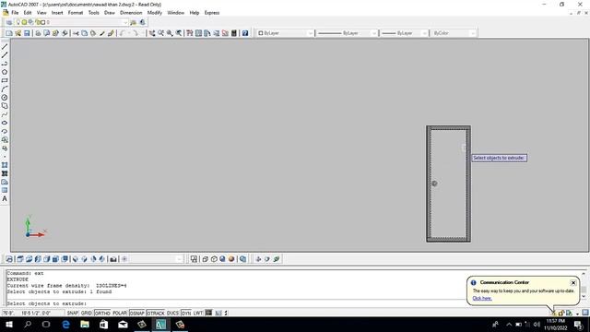The width and height of the screenshot is (590, 332).
Task: Toggle OSNAP in status bar
Action: [x=137, y=313]
